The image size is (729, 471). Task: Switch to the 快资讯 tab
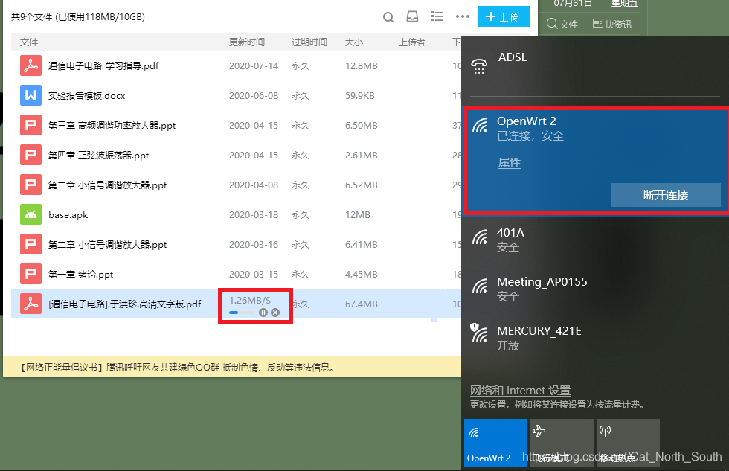point(612,23)
